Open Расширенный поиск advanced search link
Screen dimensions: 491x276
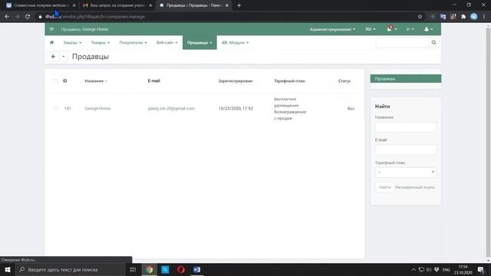[x=415, y=187]
